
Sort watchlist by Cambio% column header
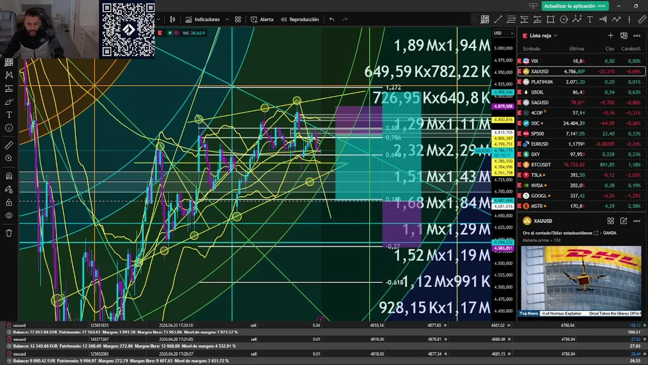coord(631,49)
